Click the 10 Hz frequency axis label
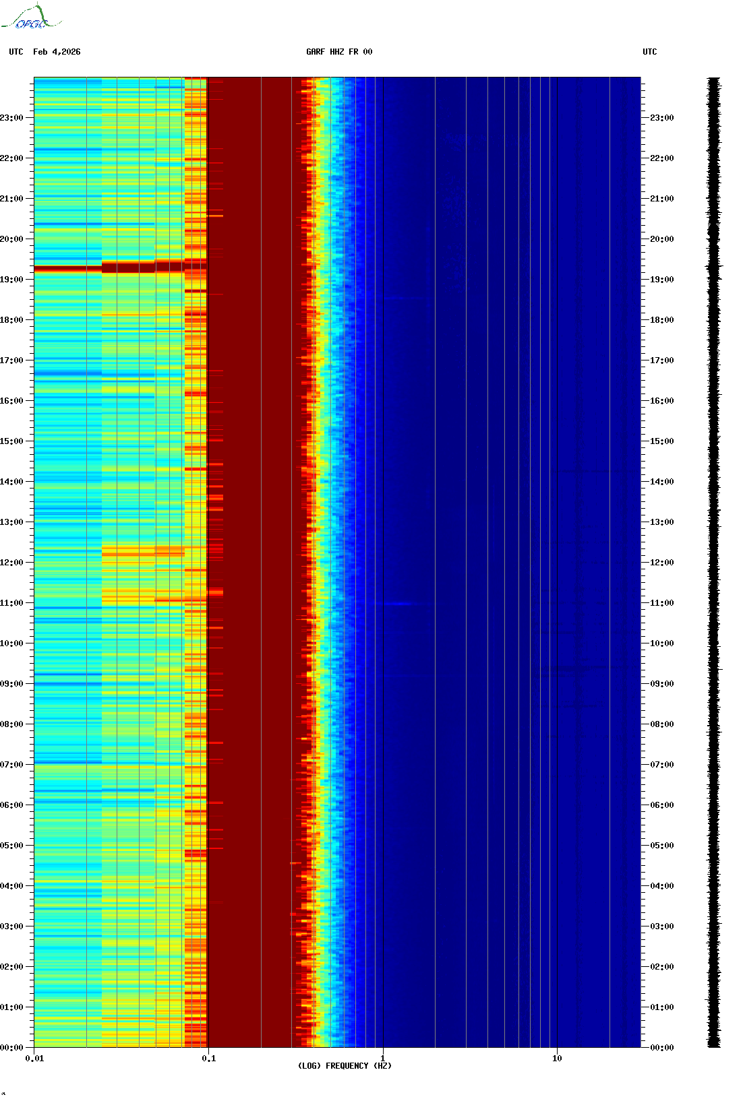 pos(557,1059)
